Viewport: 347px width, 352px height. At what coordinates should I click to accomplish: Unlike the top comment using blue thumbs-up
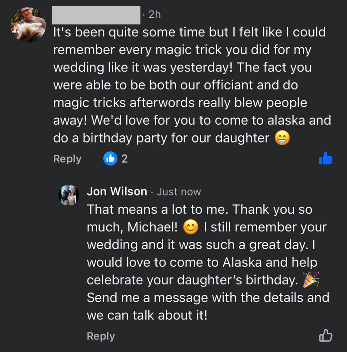325,159
